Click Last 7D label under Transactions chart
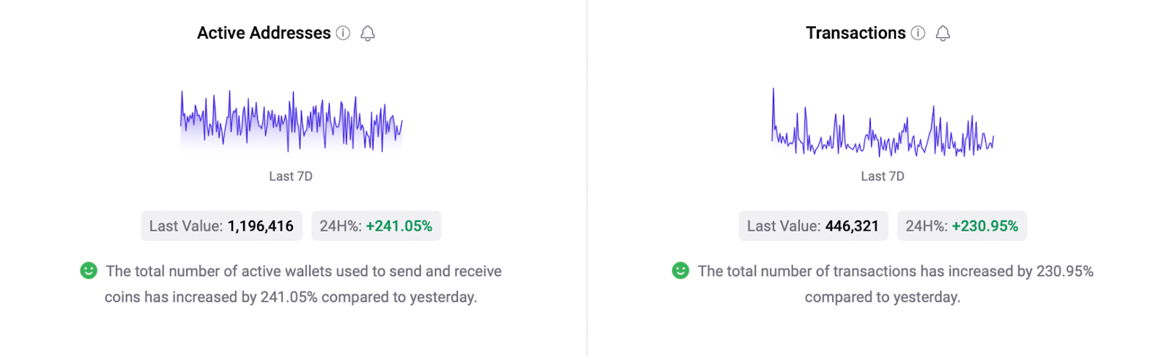1172x356 pixels. click(x=883, y=176)
